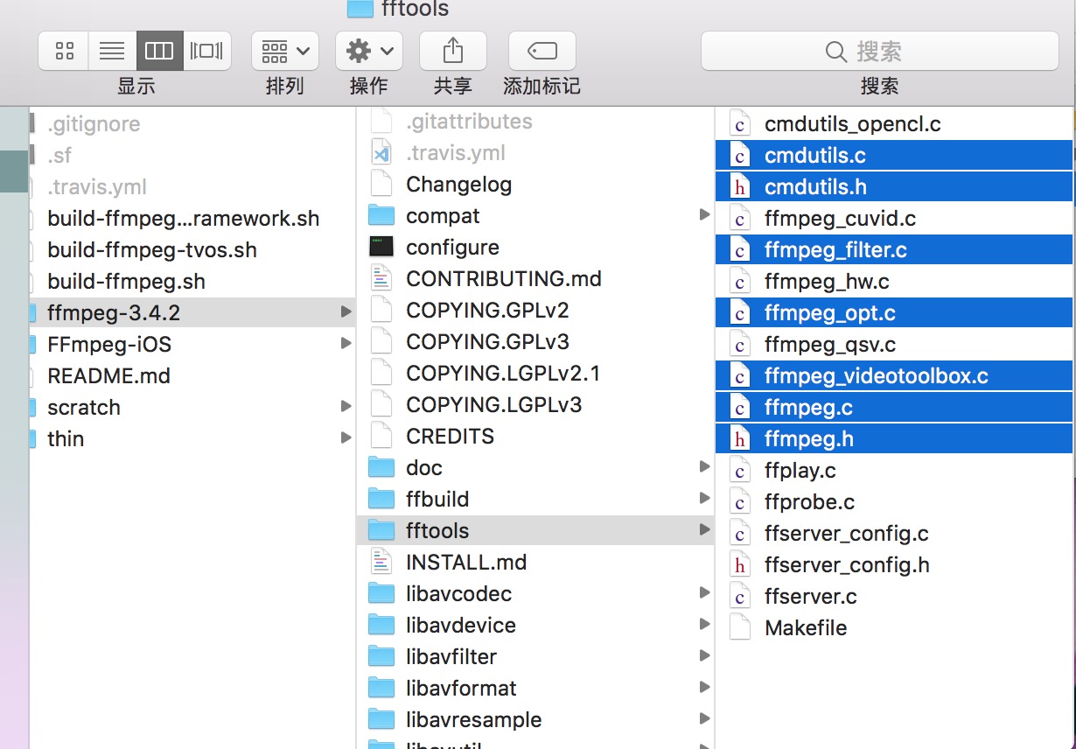1076x749 pixels.
Task: Expand the doc folder arrow
Action: click(x=705, y=467)
